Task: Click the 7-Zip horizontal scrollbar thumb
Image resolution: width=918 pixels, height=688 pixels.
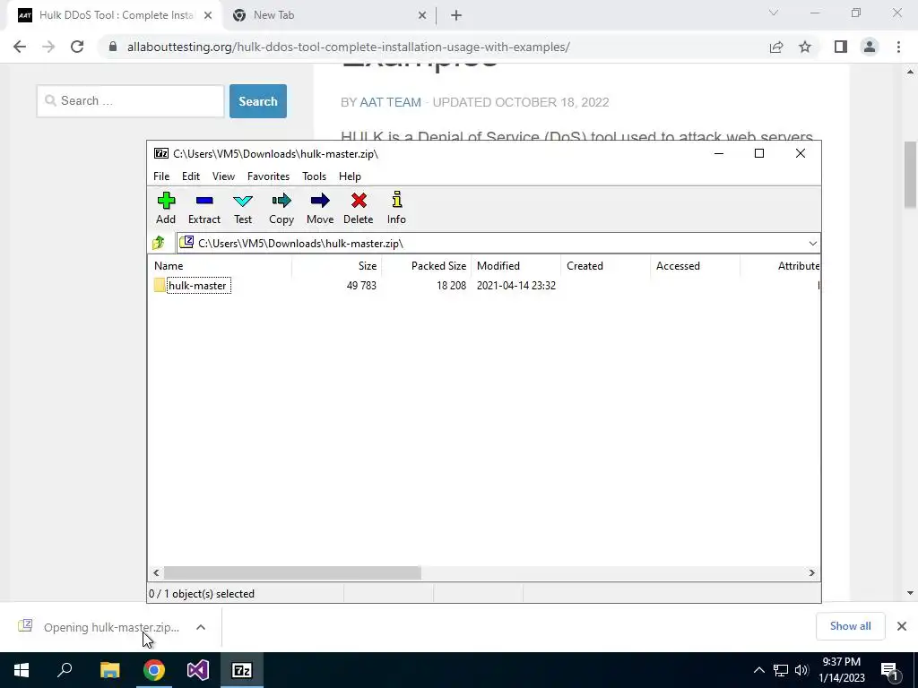Action: [292, 572]
